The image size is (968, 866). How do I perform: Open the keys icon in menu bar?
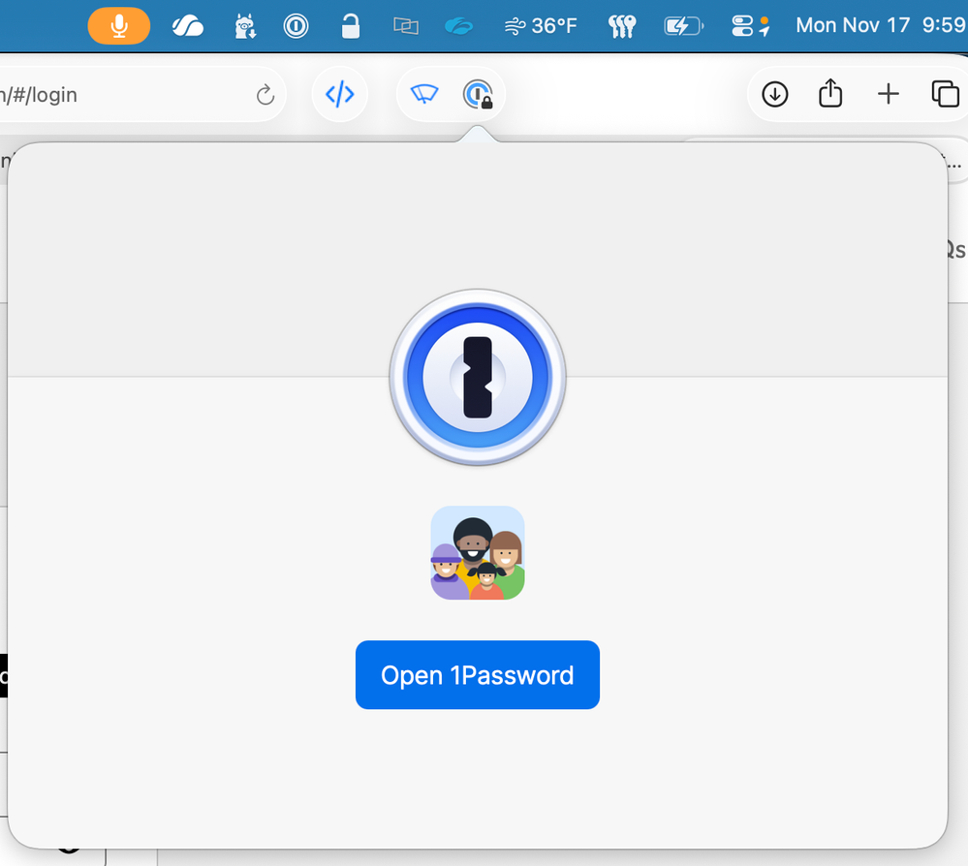(x=620, y=26)
